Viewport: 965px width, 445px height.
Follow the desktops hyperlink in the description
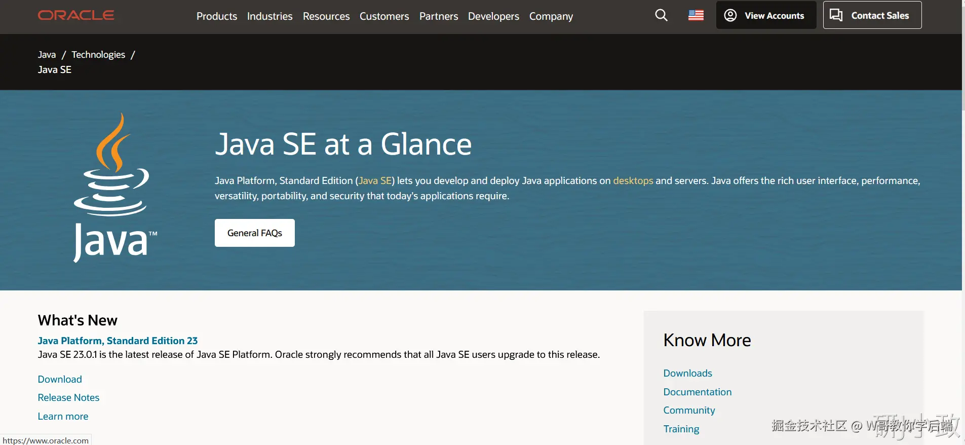[x=633, y=181]
